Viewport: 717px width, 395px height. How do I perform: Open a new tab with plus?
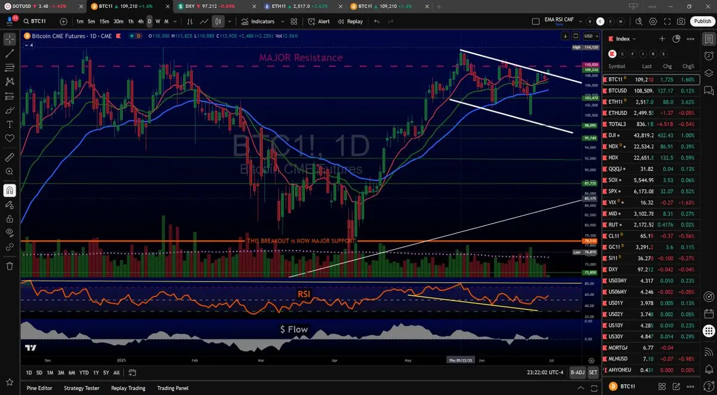(440, 6)
